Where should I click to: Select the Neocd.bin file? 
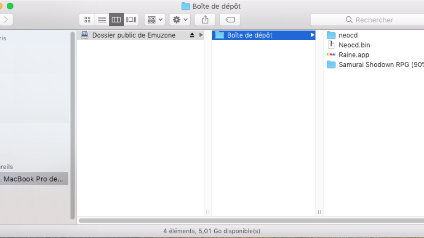pos(354,45)
